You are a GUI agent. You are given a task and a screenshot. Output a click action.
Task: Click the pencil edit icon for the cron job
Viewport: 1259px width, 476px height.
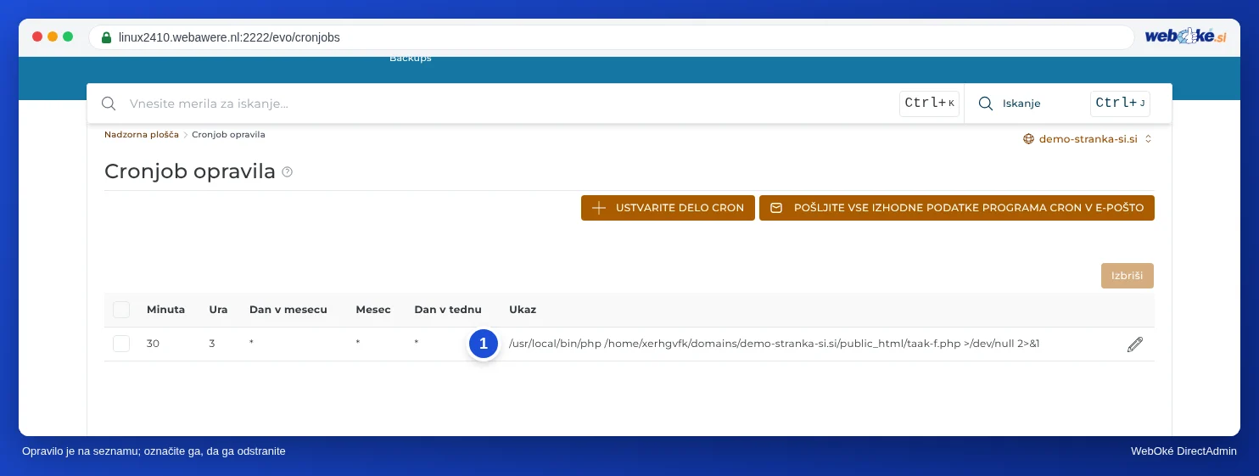pyautogui.click(x=1134, y=344)
